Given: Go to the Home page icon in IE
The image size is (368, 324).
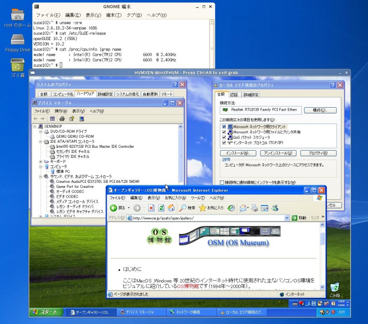Looking at the screenshot, I should click(171, 208).
